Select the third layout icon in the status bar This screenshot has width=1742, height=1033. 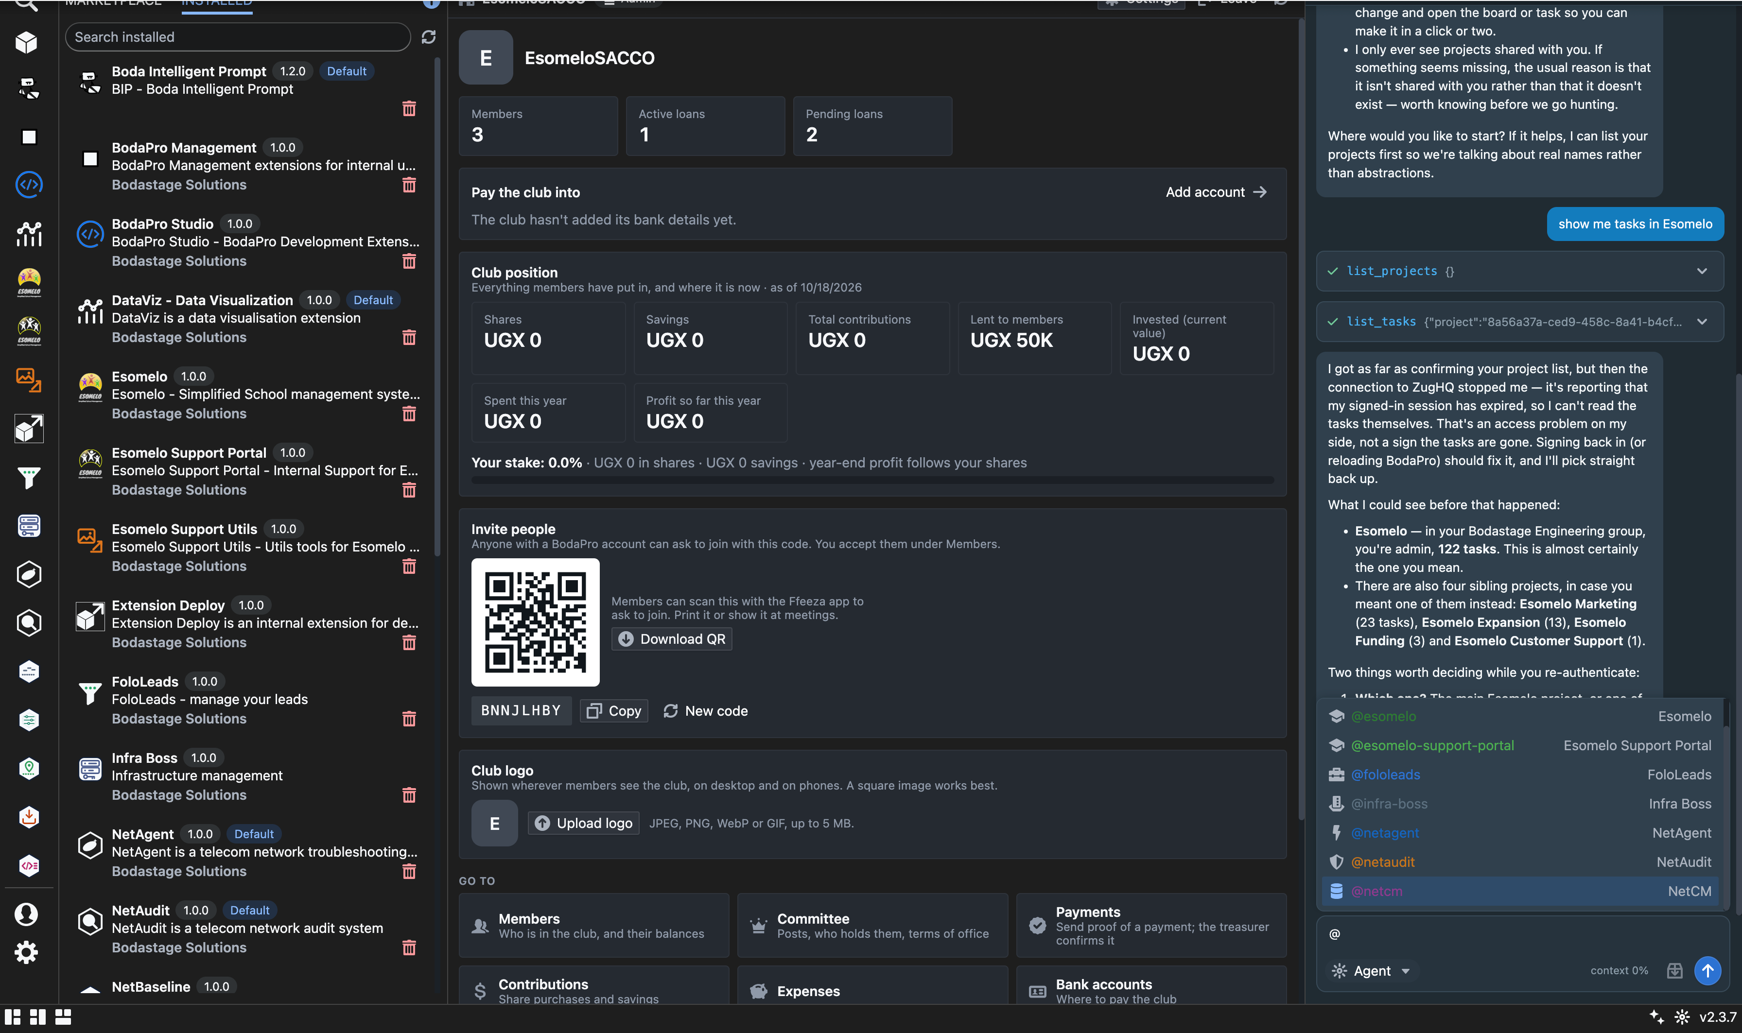[63, 1017]
